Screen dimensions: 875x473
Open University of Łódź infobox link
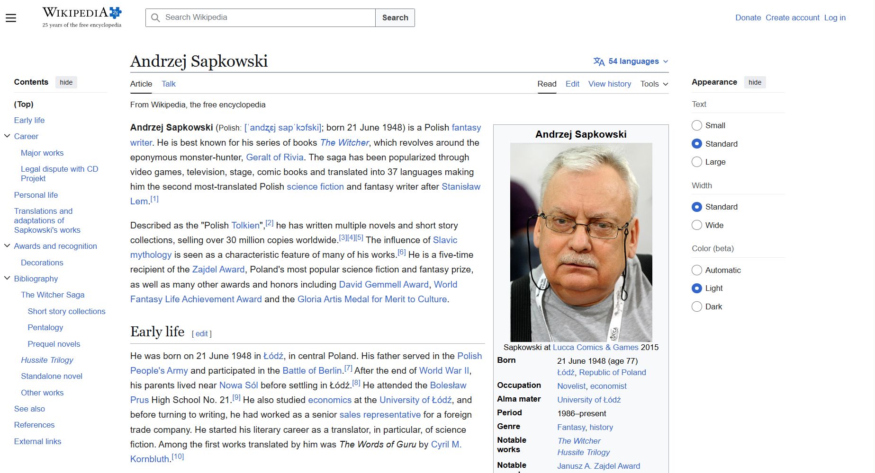coord(589,400)
